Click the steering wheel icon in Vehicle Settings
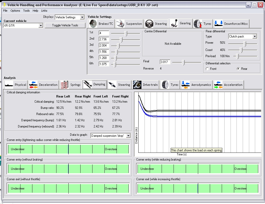The image size is (265, 204). click(149, 24)
